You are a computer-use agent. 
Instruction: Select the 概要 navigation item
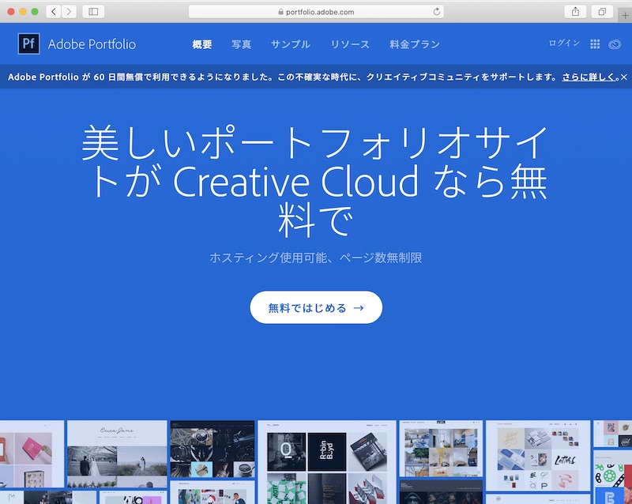click(x=201, y=44)
